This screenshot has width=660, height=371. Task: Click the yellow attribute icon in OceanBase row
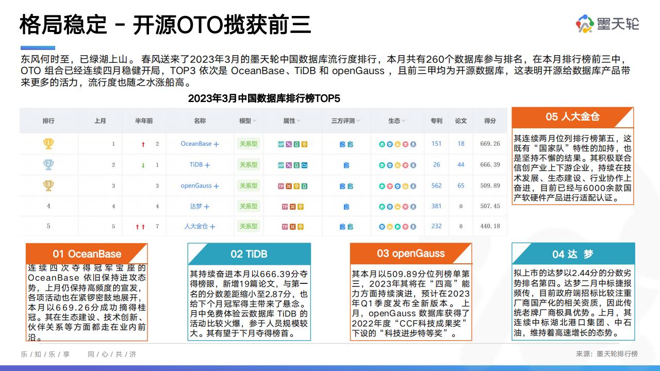(x=304, y=144)
